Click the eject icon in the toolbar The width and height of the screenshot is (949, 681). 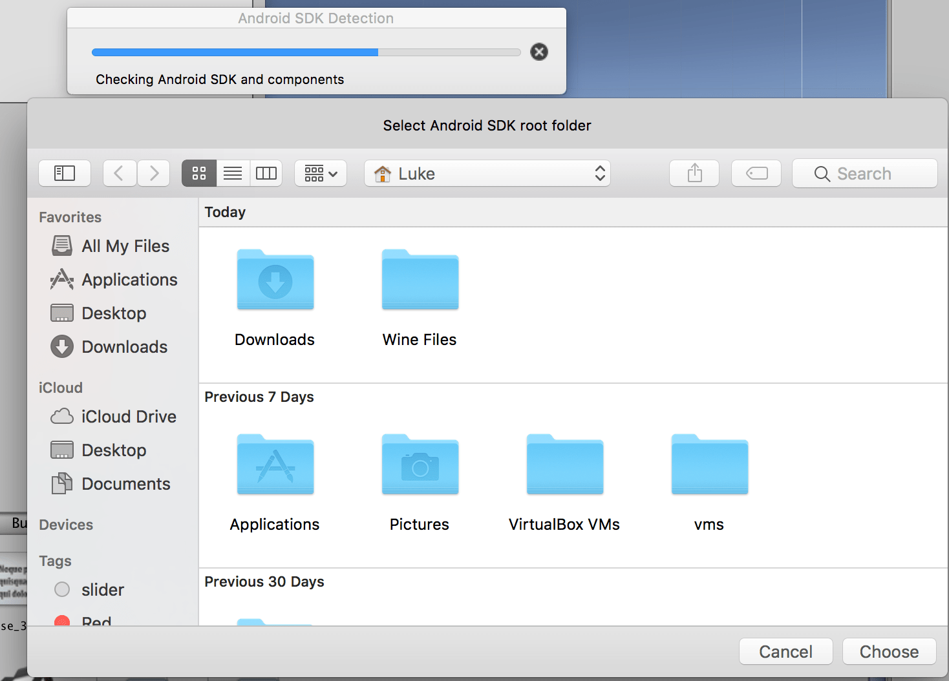coord(756,173)
